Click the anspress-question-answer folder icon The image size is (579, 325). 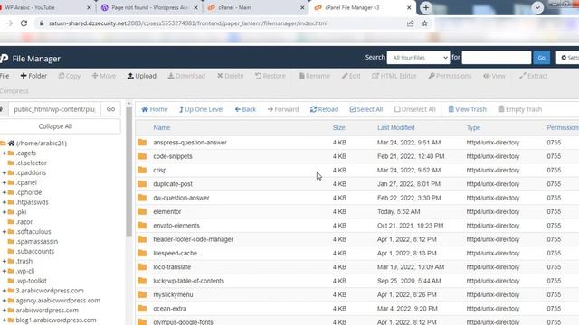pos(142,143)
